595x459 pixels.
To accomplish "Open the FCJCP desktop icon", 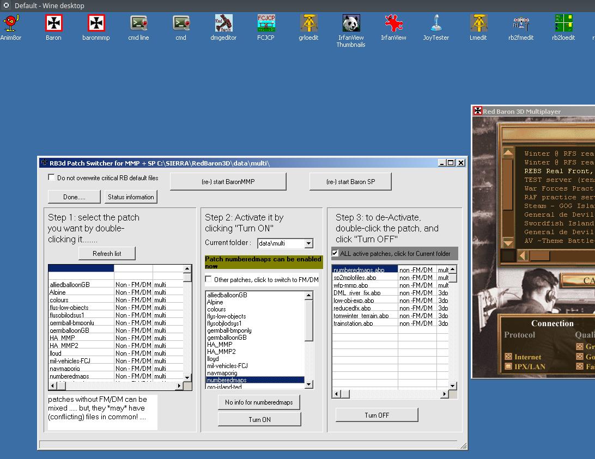I will click(x=266, y=23).
